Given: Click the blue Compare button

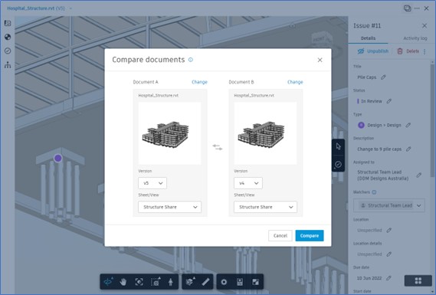Looking at the screenshot, I should tap(310, 235).
